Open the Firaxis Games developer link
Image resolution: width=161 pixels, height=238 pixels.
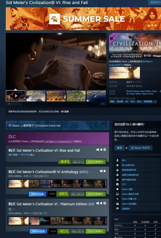tap(133, 91)
